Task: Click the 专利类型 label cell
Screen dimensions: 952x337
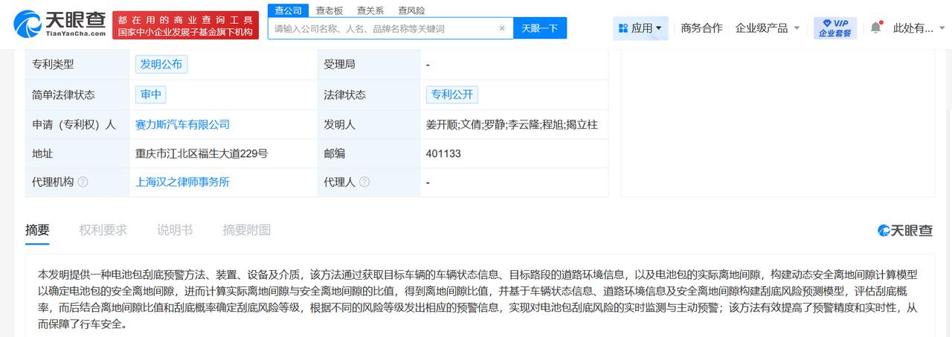Action: coord(77,65)
